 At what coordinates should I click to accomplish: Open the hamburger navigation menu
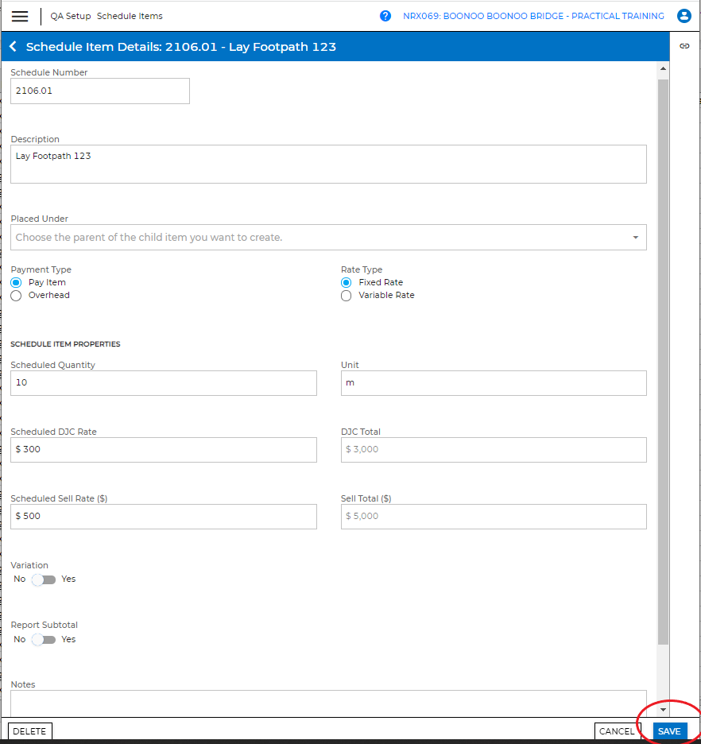tap(20, 16)
